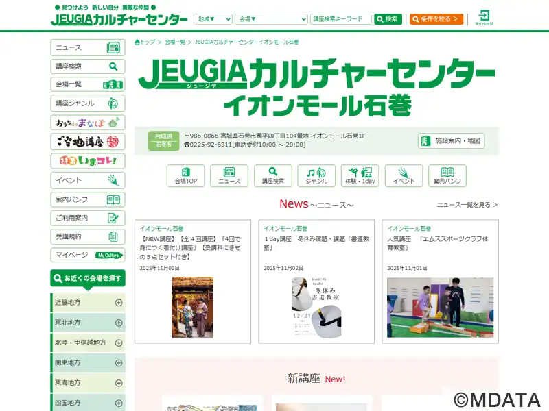Click the date 2025年11月02日
549x411 pixels.
coord(283,268)
